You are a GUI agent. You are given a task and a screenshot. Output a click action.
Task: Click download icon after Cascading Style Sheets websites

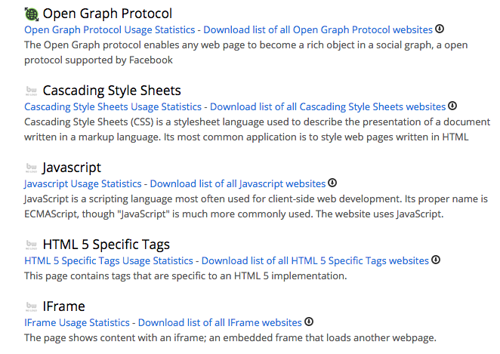point(452,106)
